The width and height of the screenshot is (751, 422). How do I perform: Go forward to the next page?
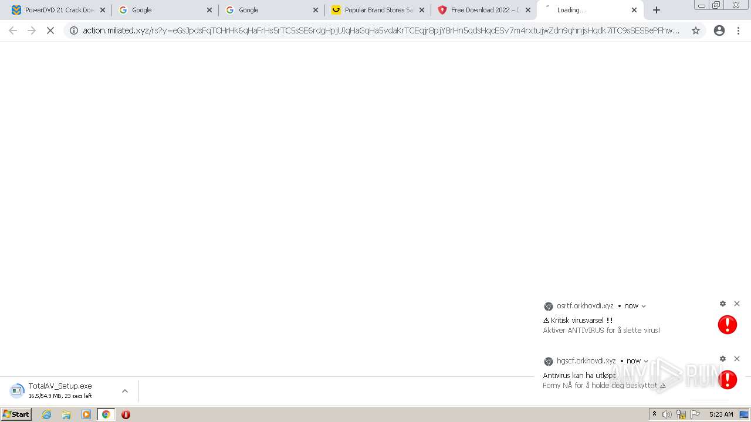[32, 30]
